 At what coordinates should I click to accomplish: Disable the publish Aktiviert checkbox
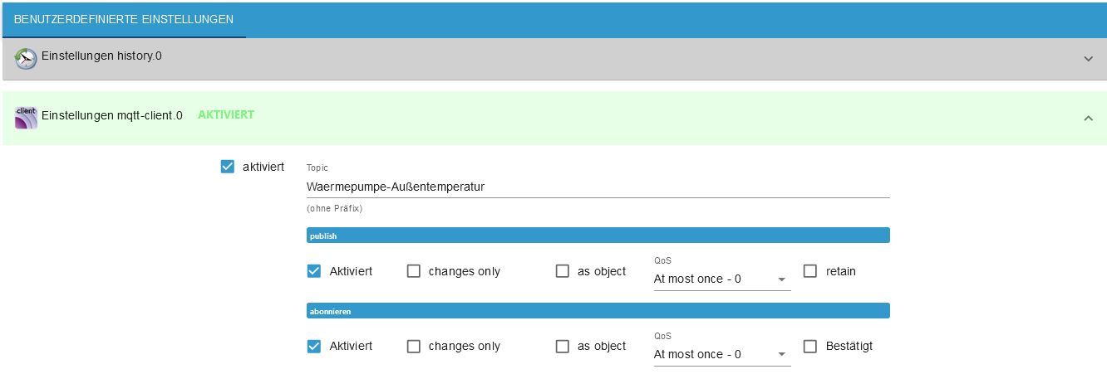314,271
